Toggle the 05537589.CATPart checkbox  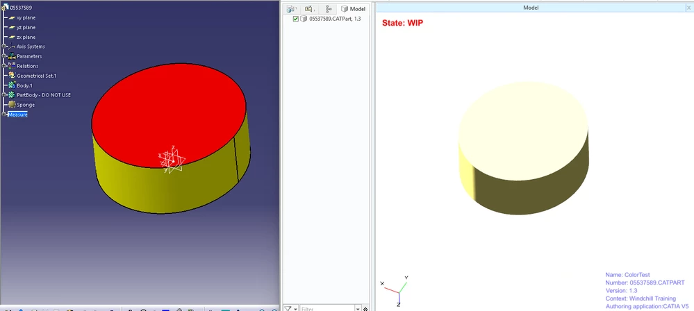click(x=296, y=19)
